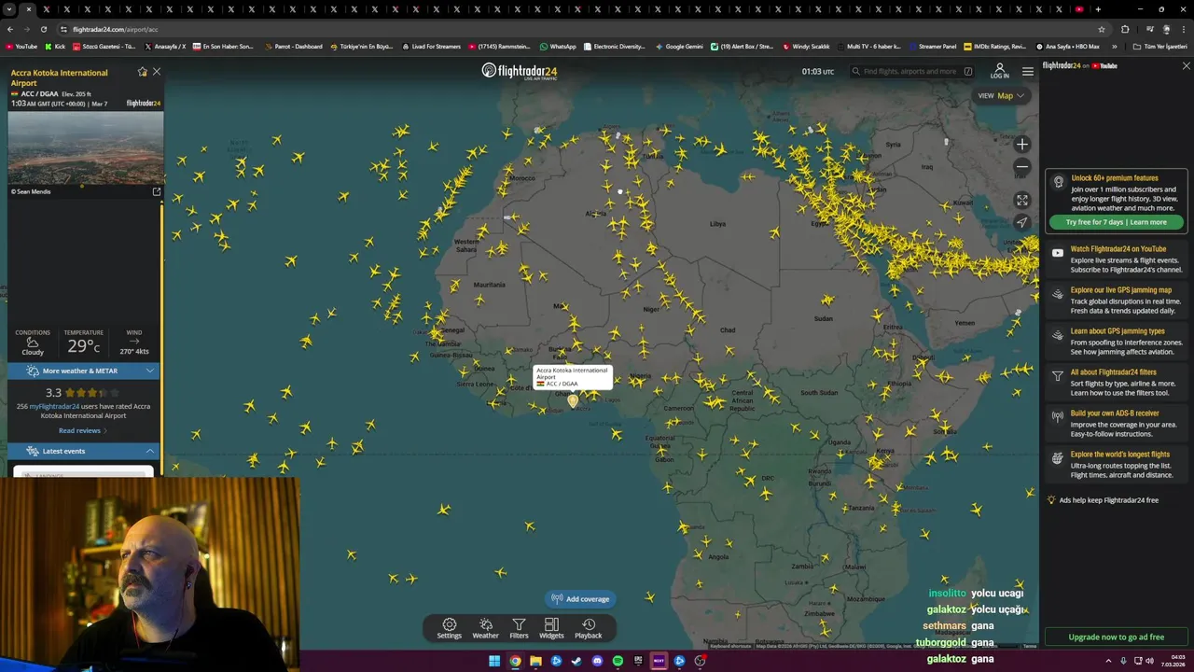
Task: Expand More weather & METAR section
Action: pyautogui.click(x=84, y=371)
